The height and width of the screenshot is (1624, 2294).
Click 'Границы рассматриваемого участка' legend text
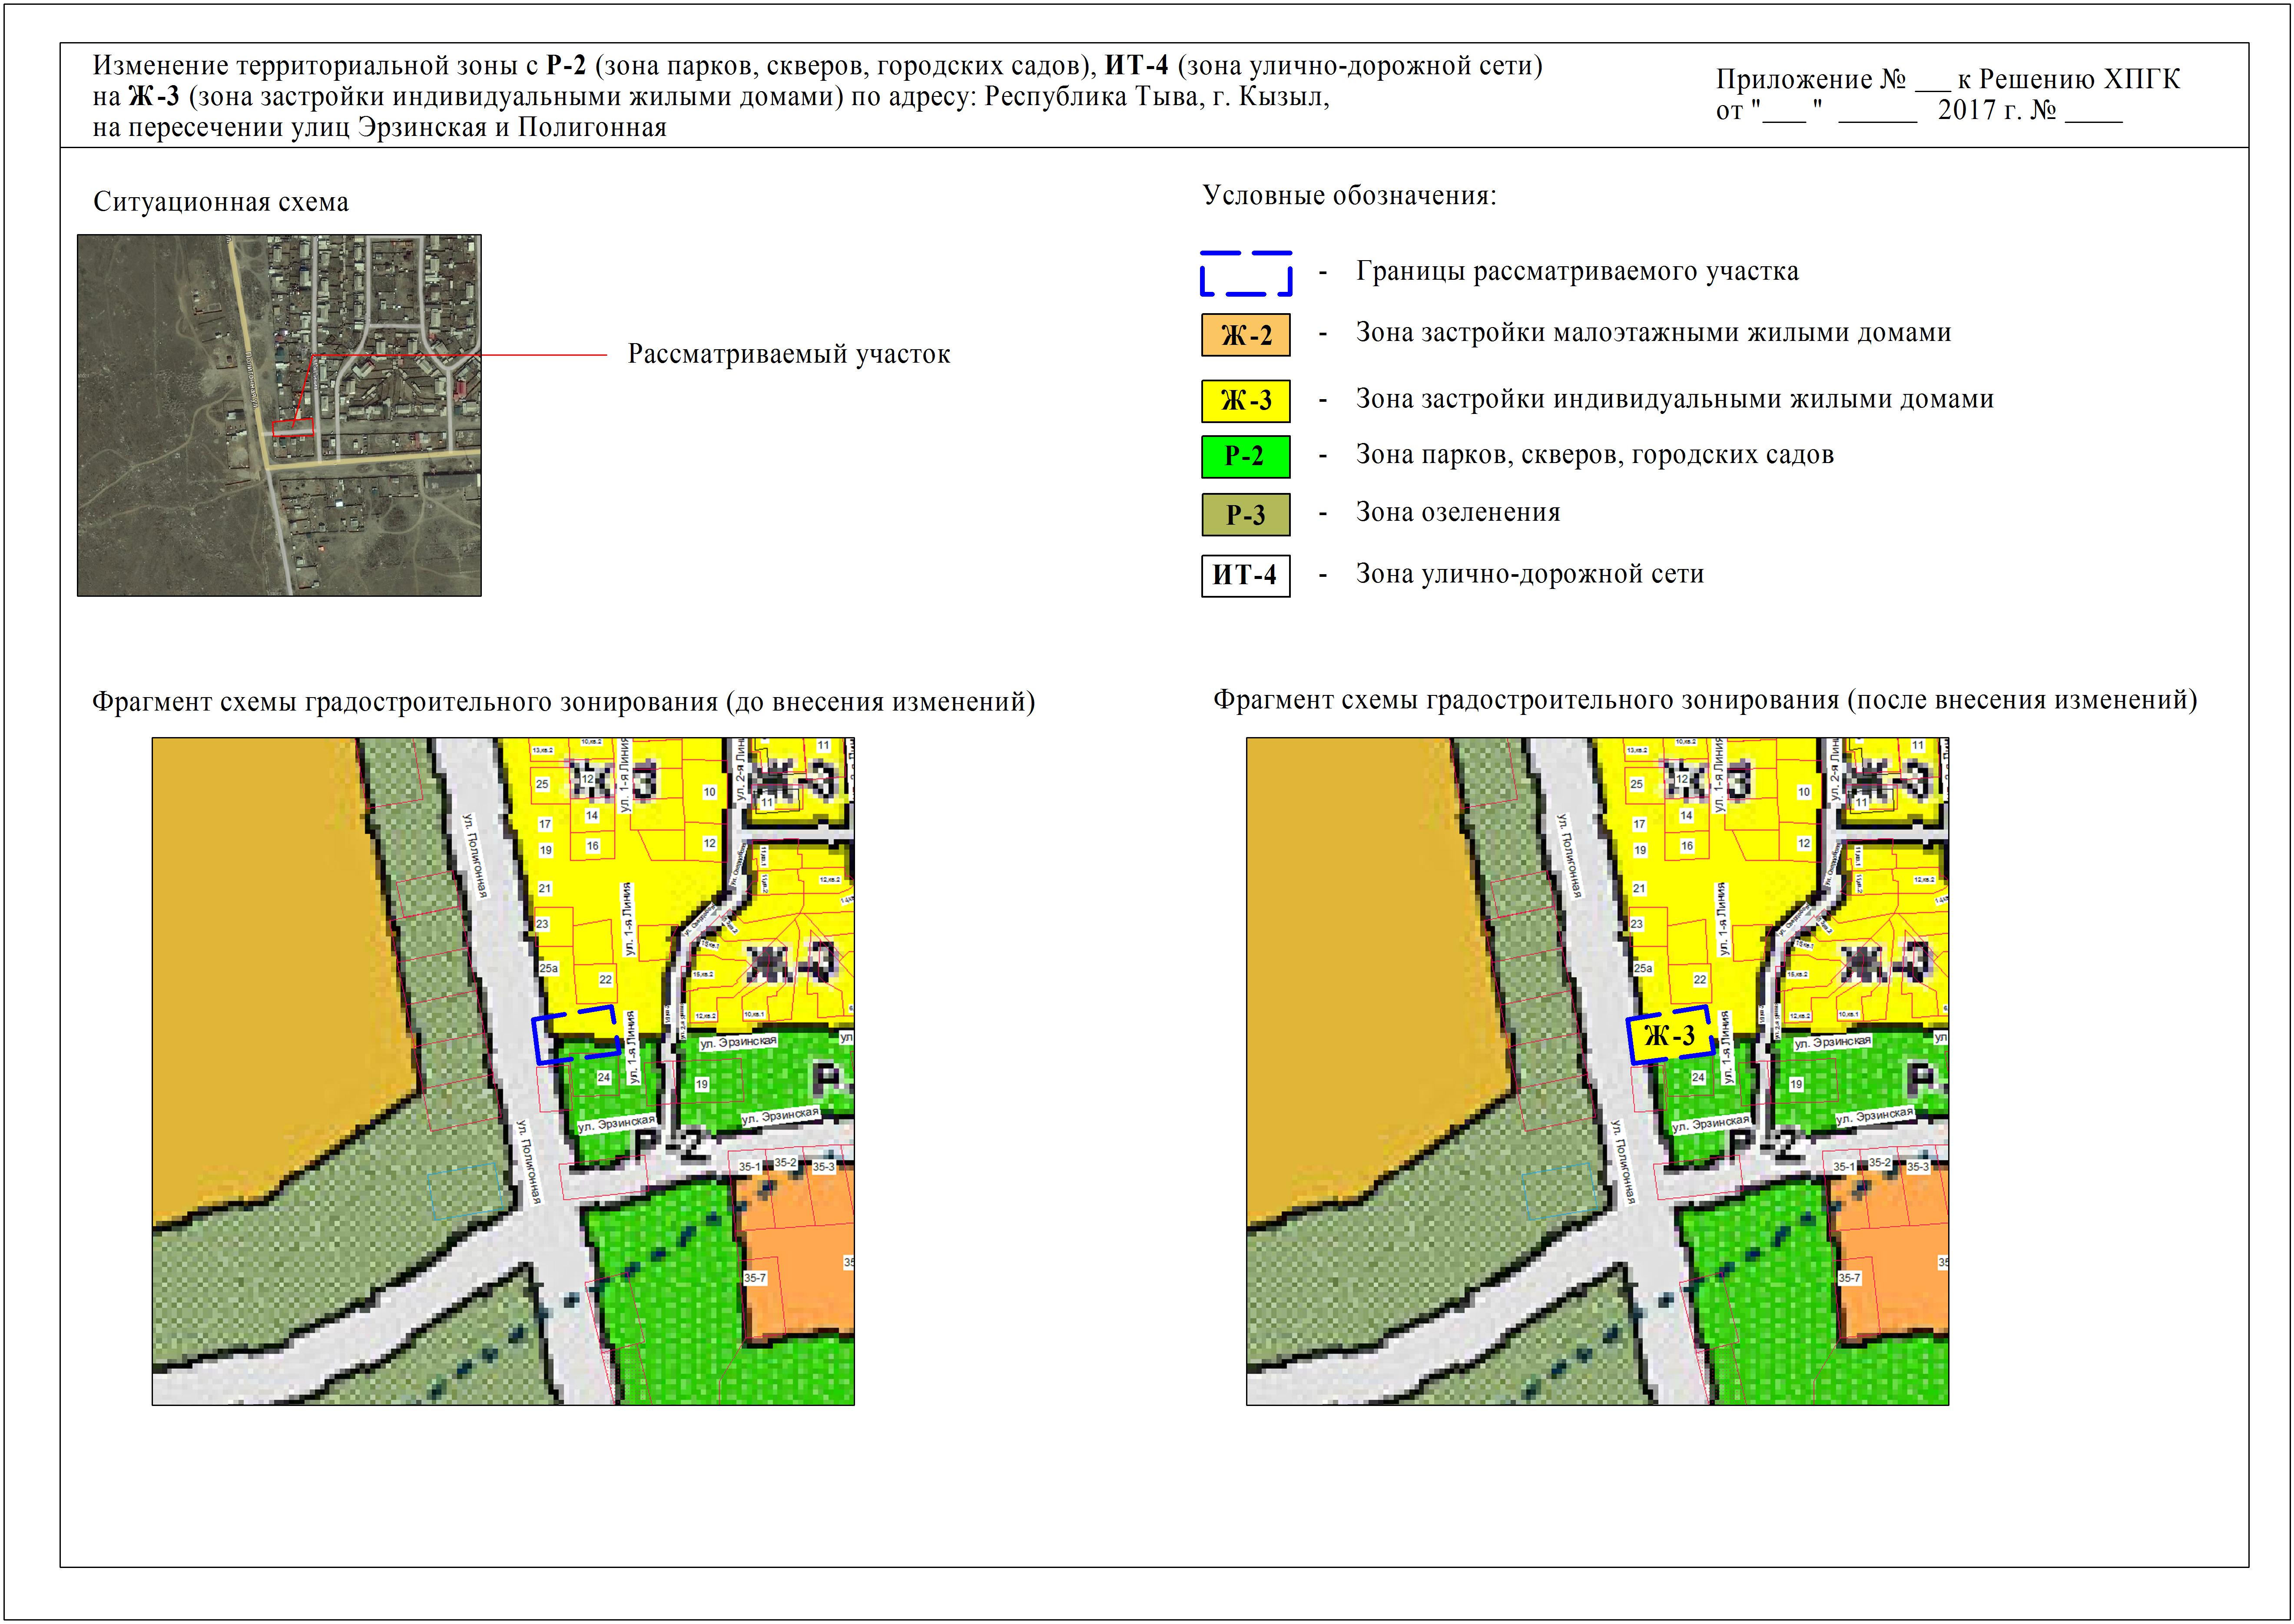[x=1577, y=271]
